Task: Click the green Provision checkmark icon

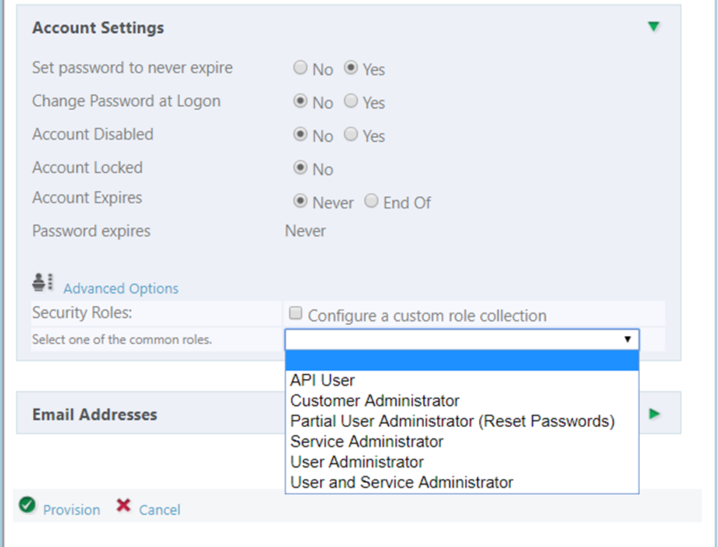Action: 27,506
